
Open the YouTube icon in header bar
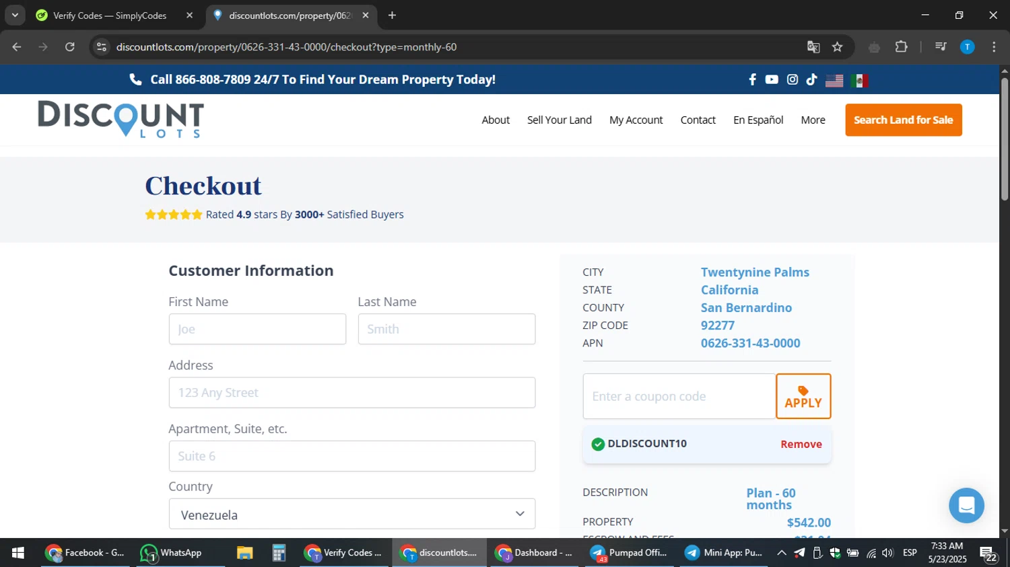[x=772, y=79]
